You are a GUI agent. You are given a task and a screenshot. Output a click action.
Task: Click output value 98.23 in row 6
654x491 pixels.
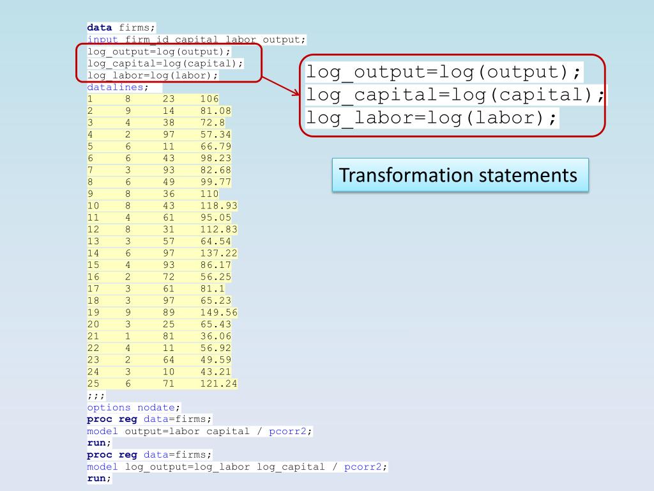(216, 159)
